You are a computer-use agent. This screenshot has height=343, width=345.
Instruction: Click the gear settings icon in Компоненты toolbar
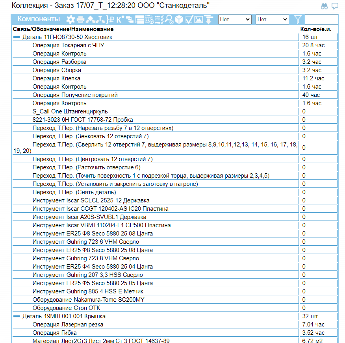tap(70, 19)
